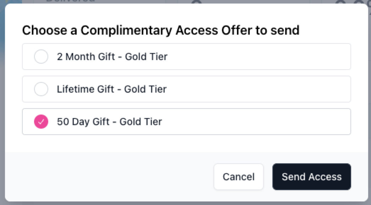Viewport: 371px width, 205px height.
Task: Click the "2 Month Gift - Gold Tier" label
Action: [112, 57]
